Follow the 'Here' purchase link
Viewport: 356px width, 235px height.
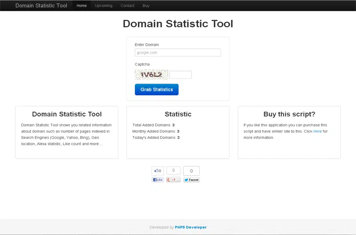point(317,131)
